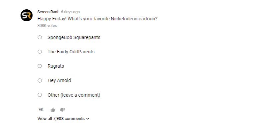Click the SpongeBob Squarepants option label
Viewport: 272px width, 123px height.
tap(74, 37)
